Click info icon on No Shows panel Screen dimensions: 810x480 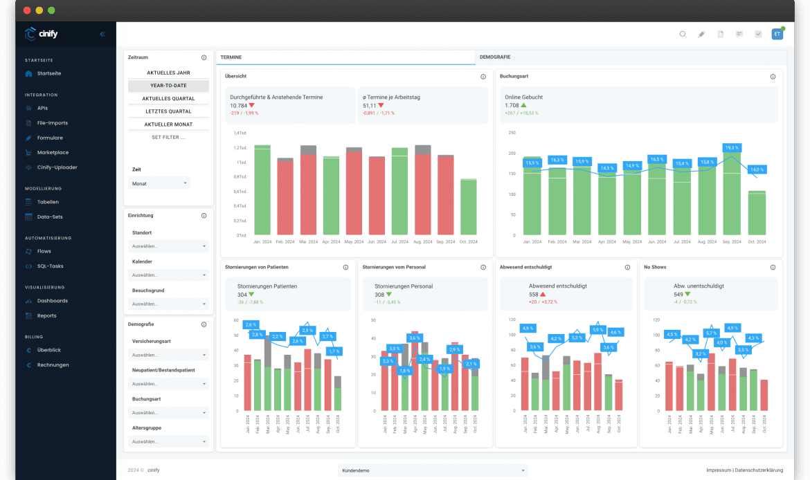click(773, 267)
